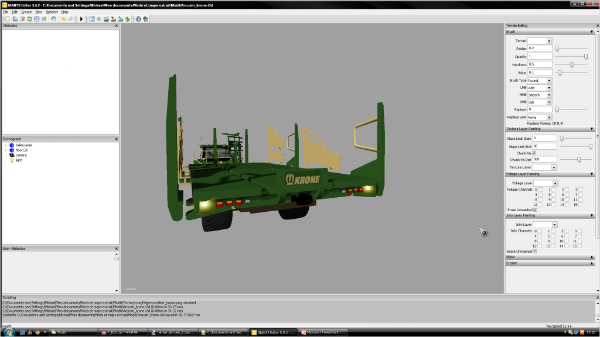
Task: Click the Chrome quick launch icon
Action: [x=37, y=332]
